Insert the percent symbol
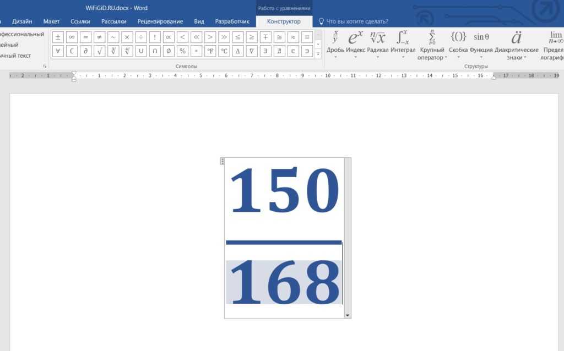The image size is (564, 351). pos(182,51)
